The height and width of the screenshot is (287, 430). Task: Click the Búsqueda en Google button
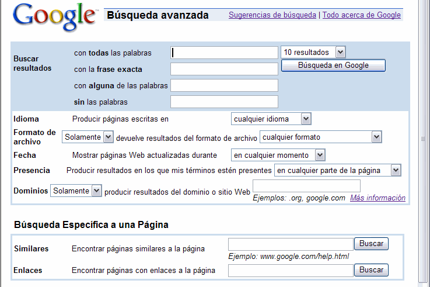pos(333,65)
